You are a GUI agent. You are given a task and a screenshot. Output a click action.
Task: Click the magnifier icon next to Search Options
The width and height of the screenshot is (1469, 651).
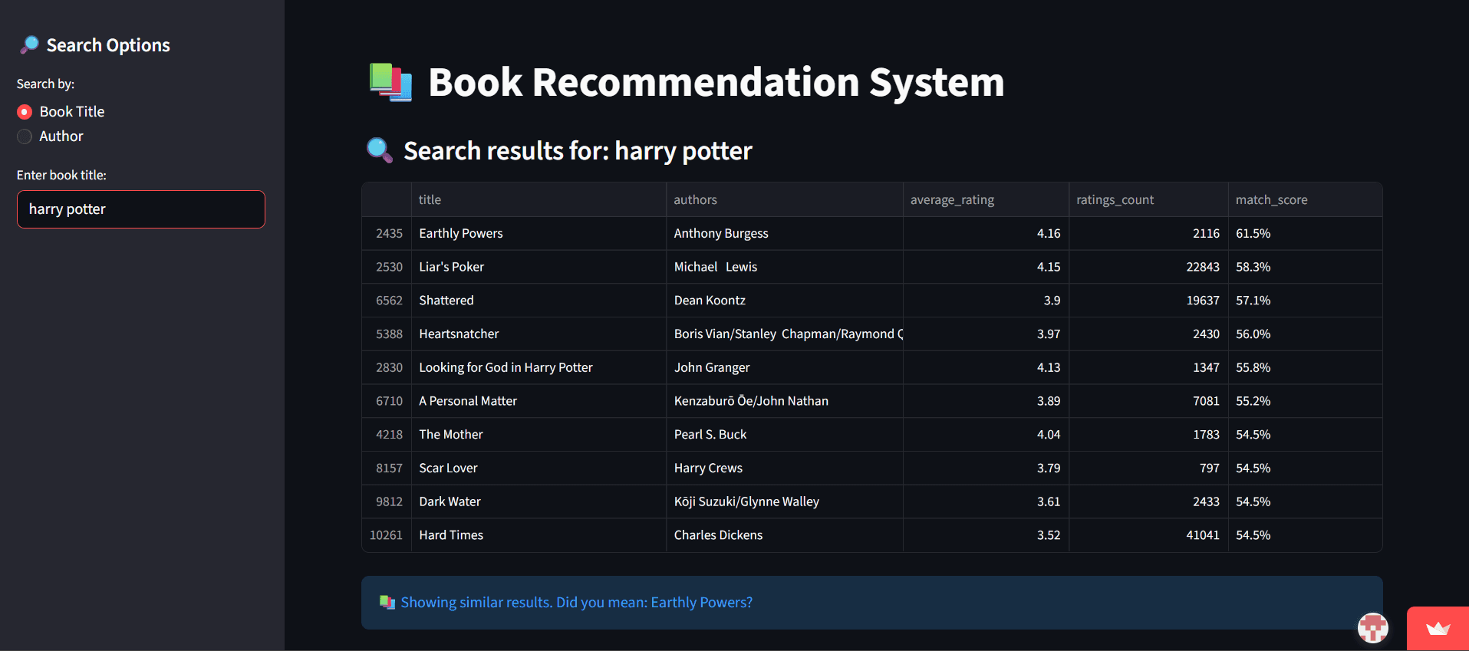29,45
